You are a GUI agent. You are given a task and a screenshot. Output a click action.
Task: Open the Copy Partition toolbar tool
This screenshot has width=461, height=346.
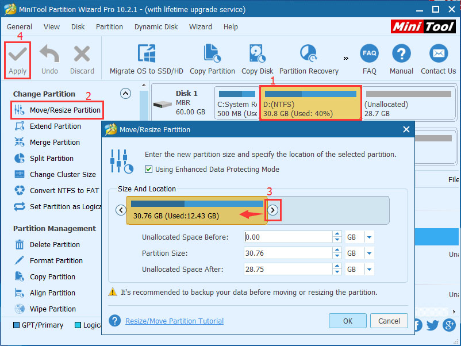pos(212,59)
